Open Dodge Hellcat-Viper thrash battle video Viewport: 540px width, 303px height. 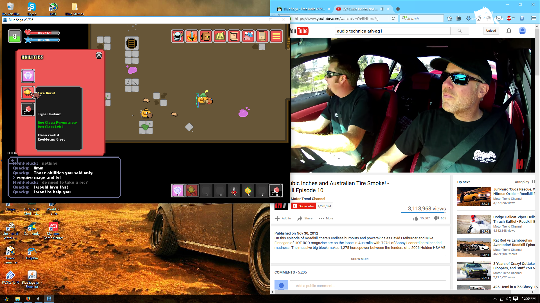click(474, 224)
